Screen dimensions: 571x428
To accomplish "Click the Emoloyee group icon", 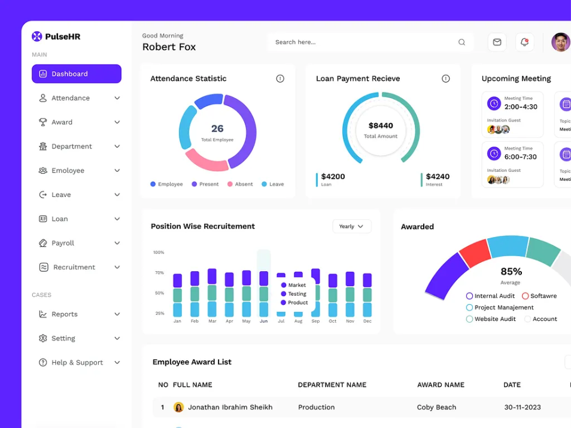I will pos(43,171).
